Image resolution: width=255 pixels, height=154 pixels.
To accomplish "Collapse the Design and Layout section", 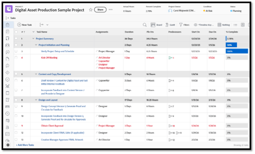I will pyautogui.click(x=36, y=100).
